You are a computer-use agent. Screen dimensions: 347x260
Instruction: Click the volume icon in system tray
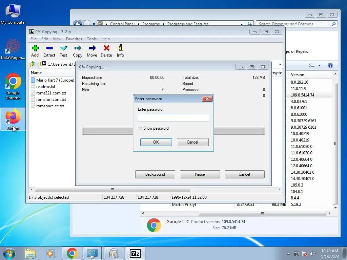313,254
